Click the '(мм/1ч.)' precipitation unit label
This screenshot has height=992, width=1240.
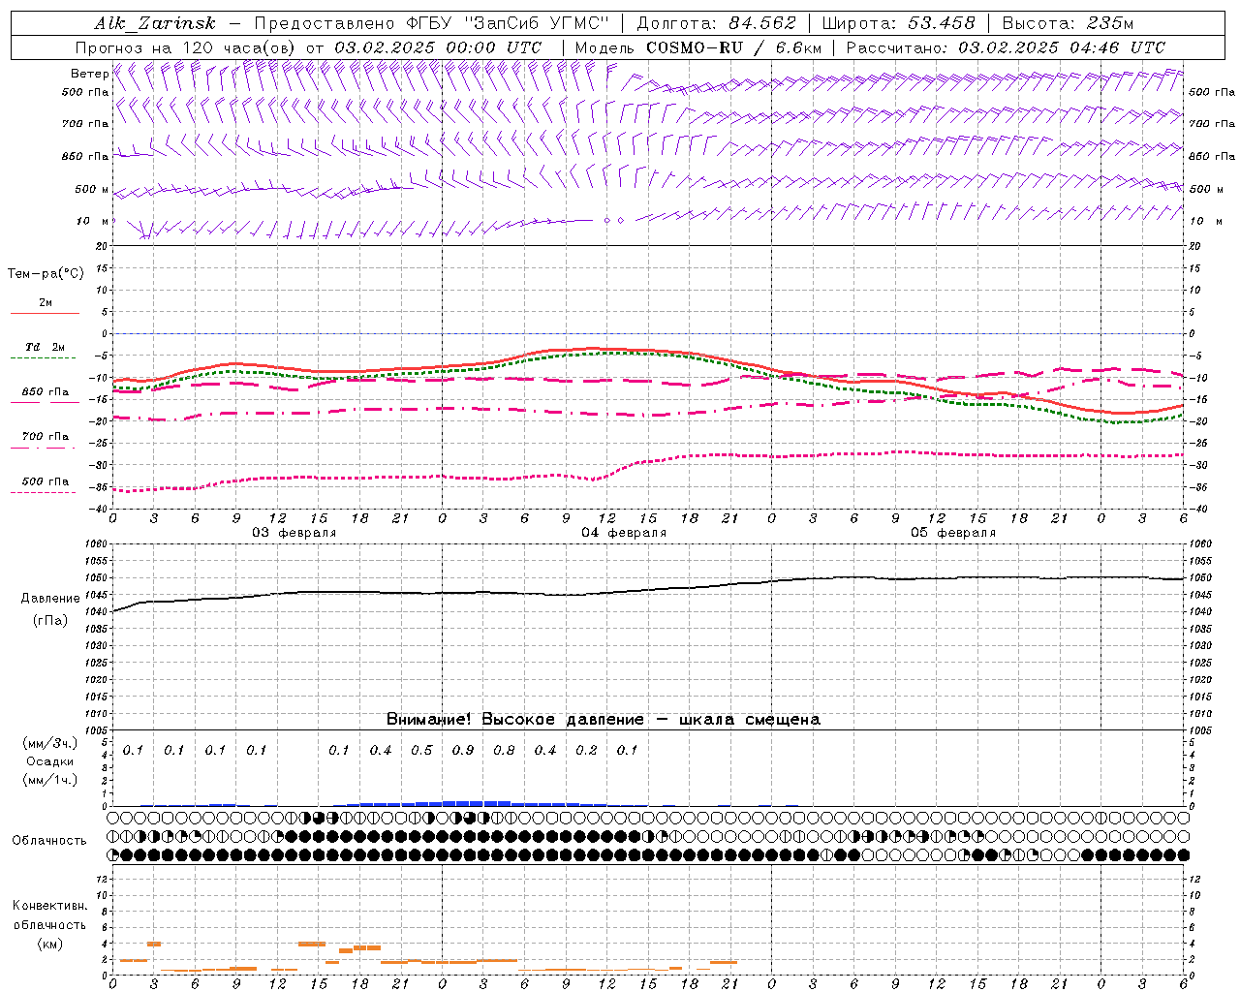click(x=50, y=779)
